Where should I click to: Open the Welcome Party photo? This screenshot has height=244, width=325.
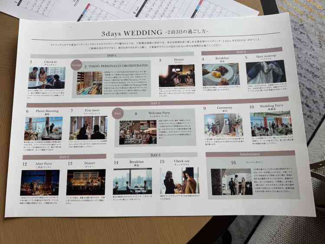coord(138,132)
